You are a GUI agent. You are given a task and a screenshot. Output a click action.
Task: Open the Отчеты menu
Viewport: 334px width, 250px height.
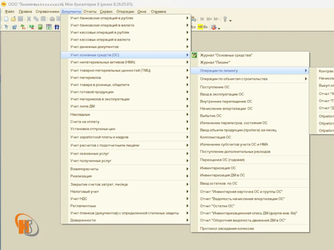click(x=90, y=11)
